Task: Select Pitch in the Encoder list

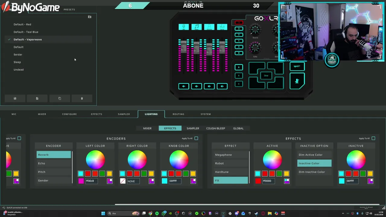Action: (54, 172)
